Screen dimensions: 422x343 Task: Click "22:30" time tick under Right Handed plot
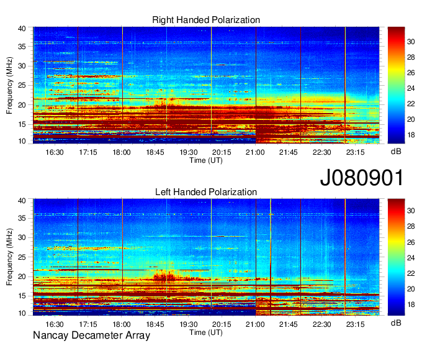pos(322,152)
